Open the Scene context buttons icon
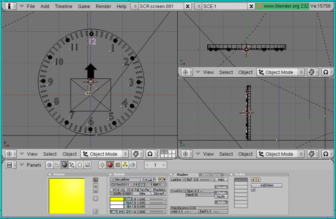 click(87, 165)
